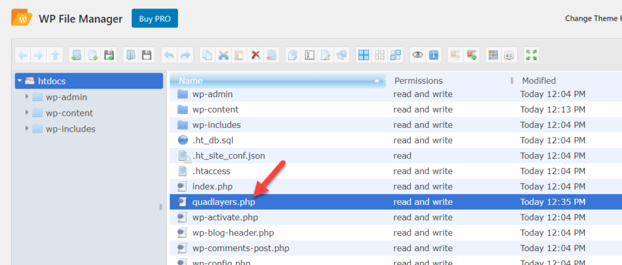The width and height of the screenshot is (622, 265).
Task: Collapse the htdocs tree root arrow
Action: click(x=19, y=81)
